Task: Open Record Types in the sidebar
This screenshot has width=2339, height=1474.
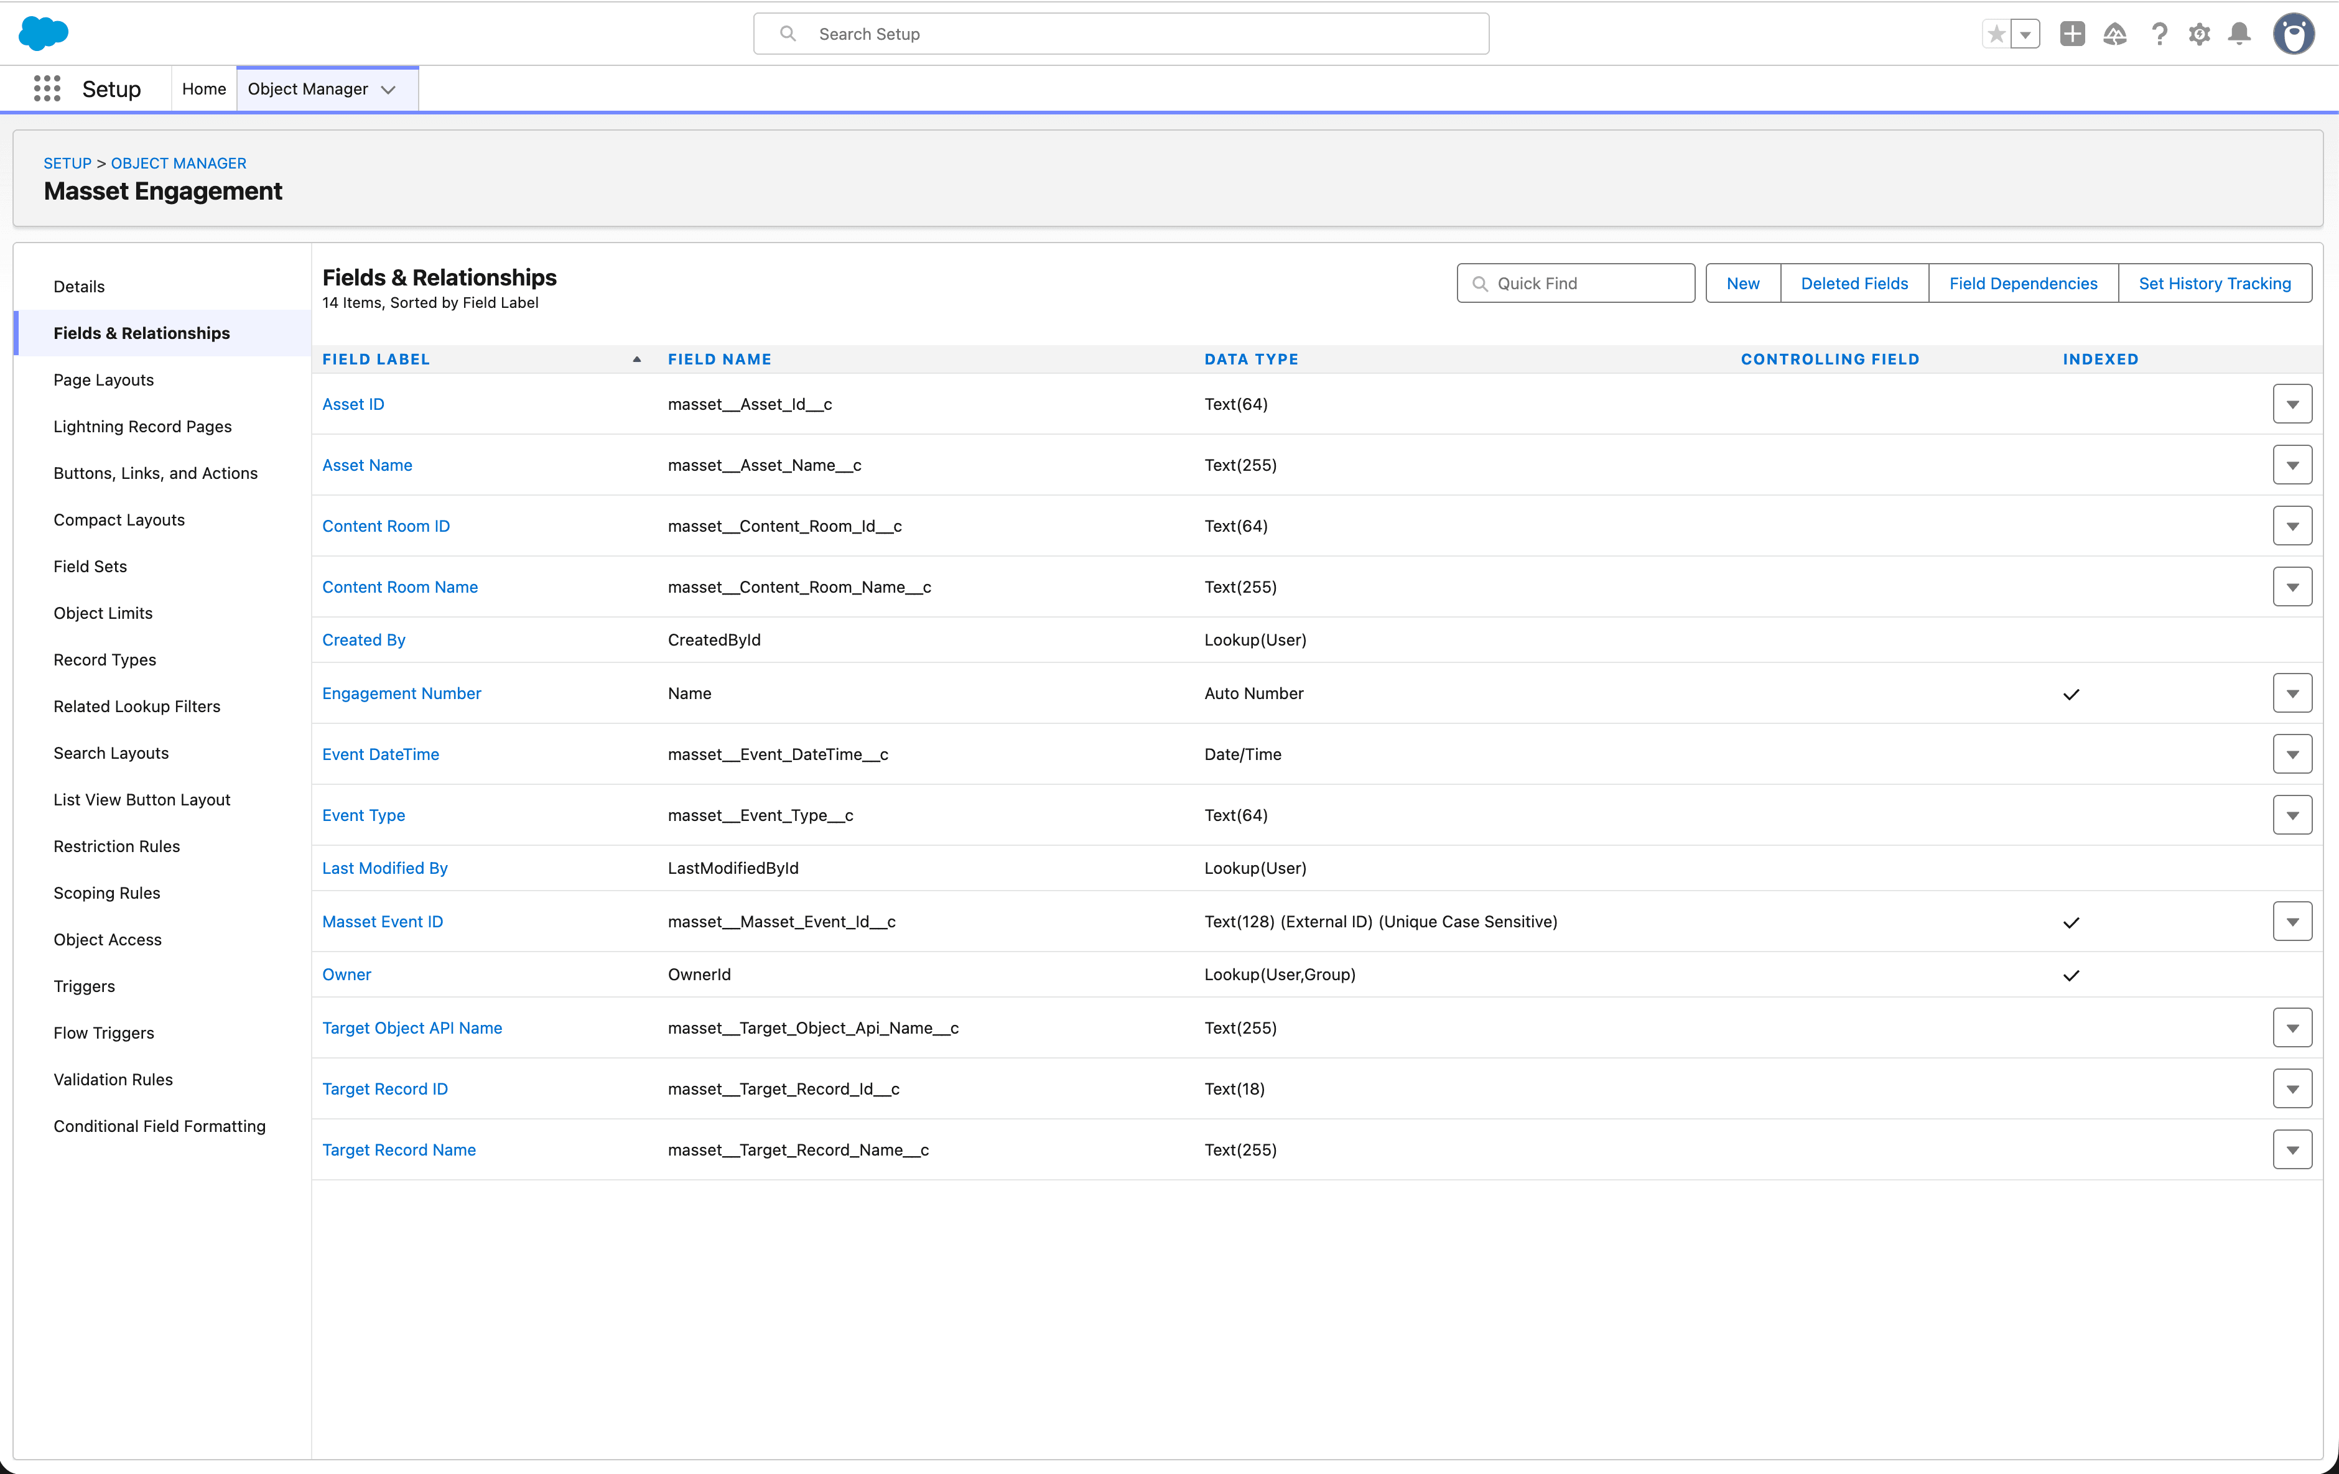Action: pyautogui.click(x=105, y=659)
